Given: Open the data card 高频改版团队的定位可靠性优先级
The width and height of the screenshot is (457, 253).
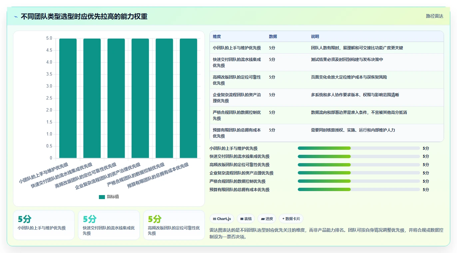Looking at the screenshot, I should coord(174,225).
